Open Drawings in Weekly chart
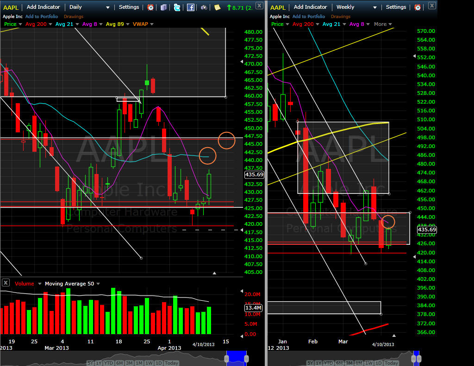The image size is (474, 366). pos(341,17)
